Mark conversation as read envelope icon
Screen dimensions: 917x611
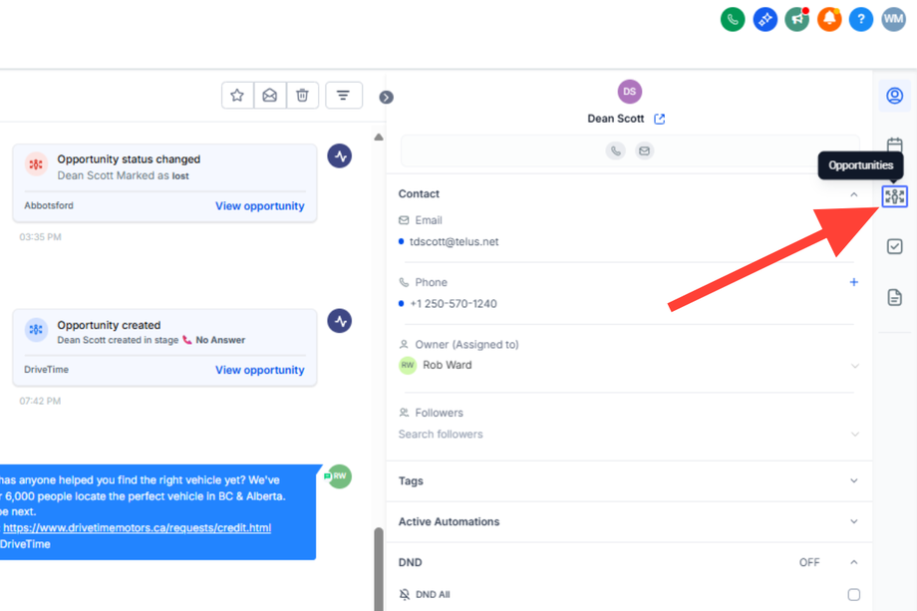tap(269, 96)
